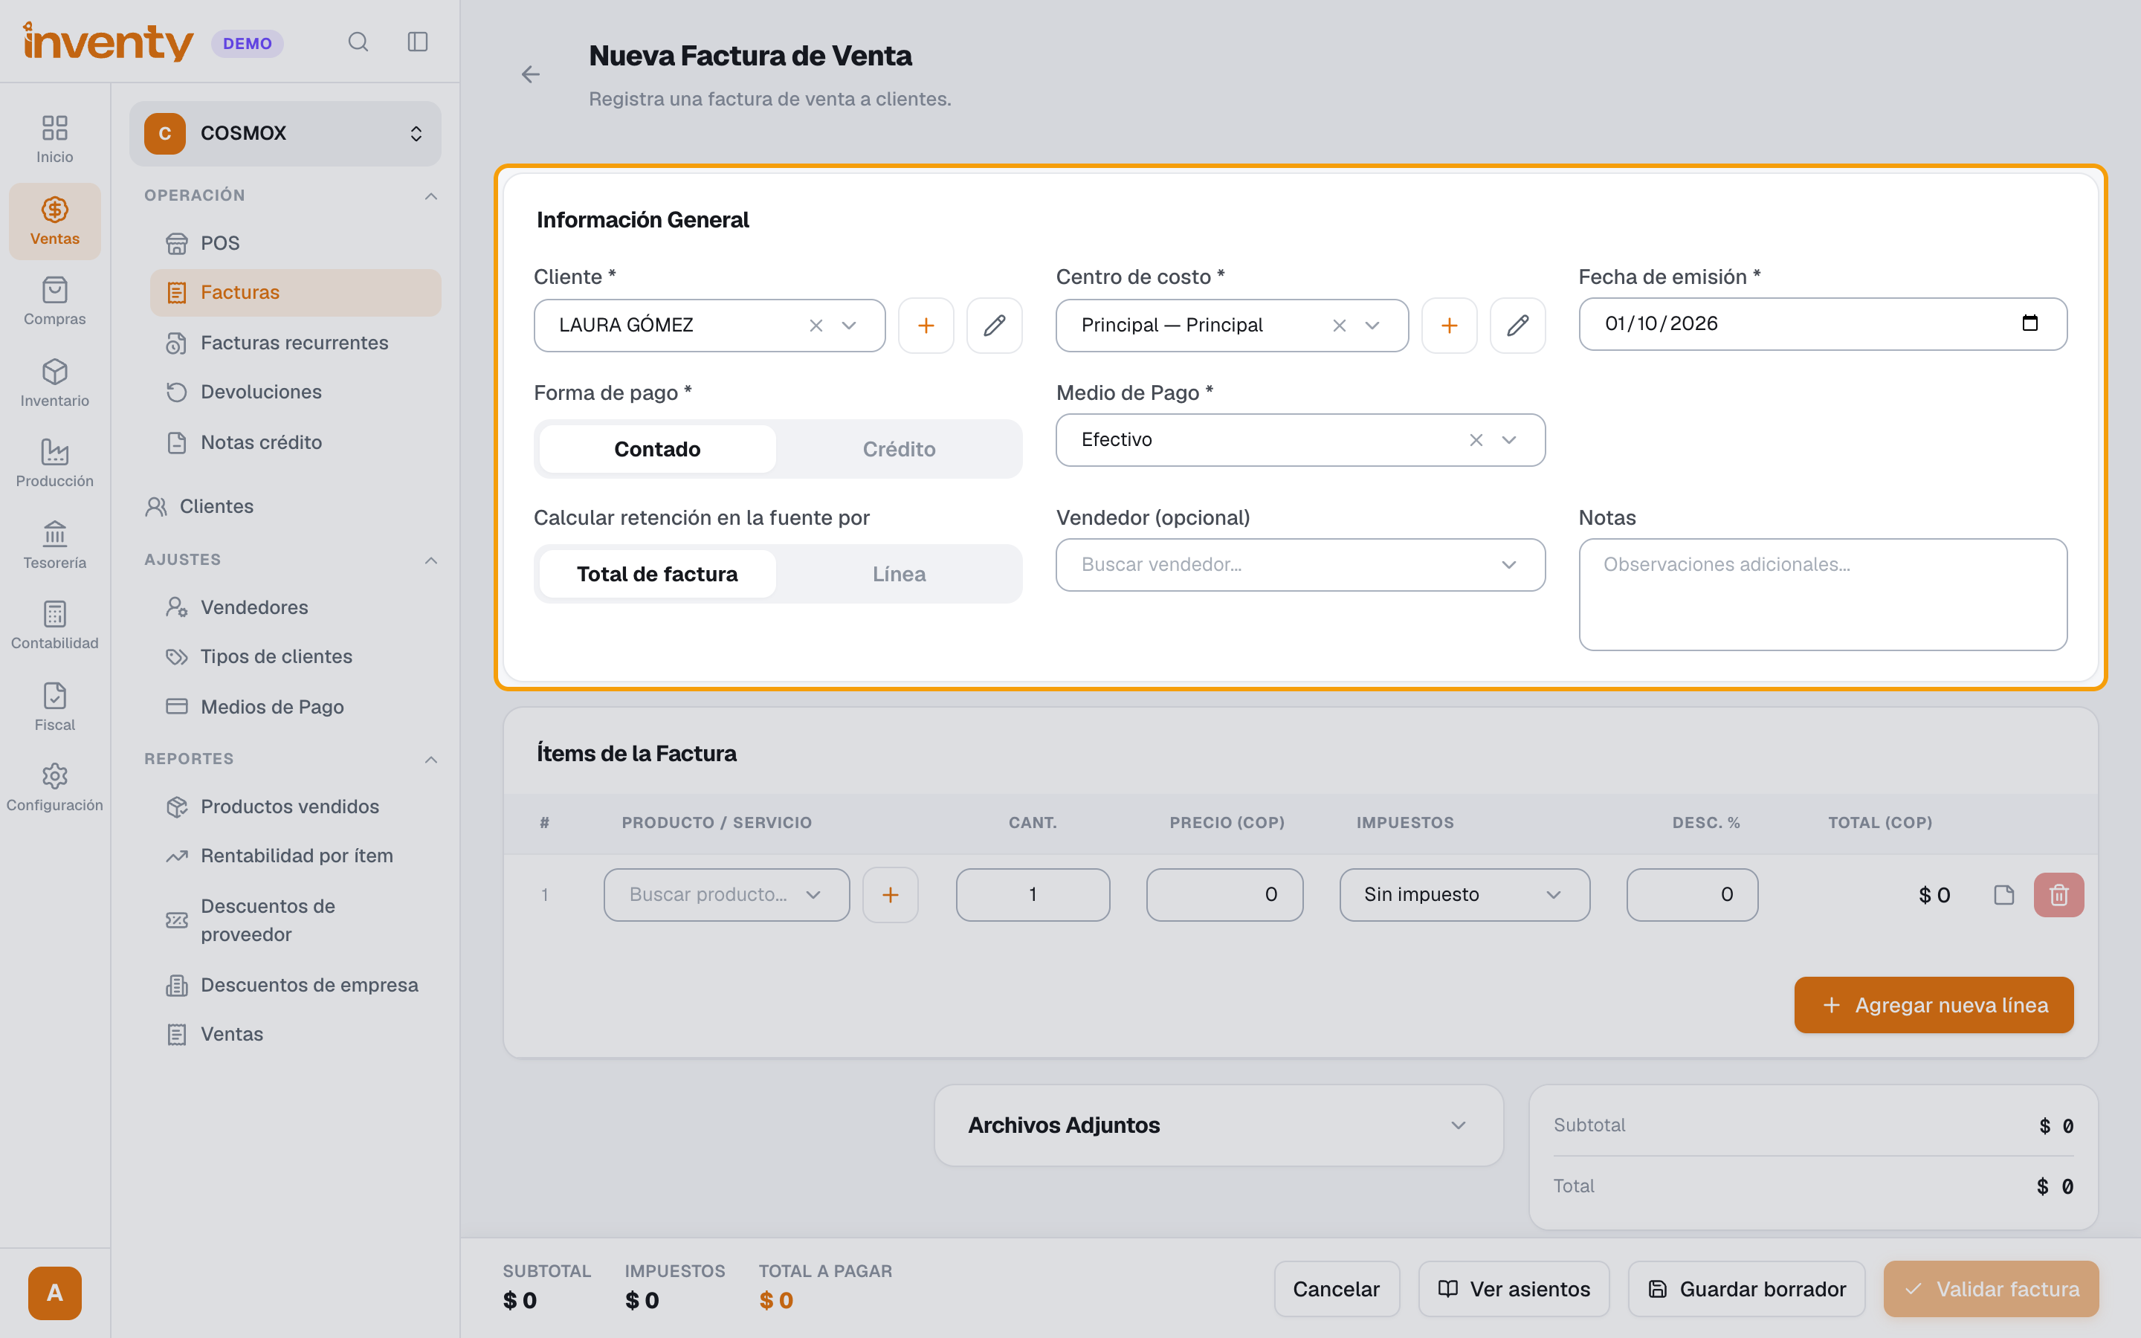Expand Archivos Adjuntos section
The image size is (2141, 1338).
point(1218,1125)
